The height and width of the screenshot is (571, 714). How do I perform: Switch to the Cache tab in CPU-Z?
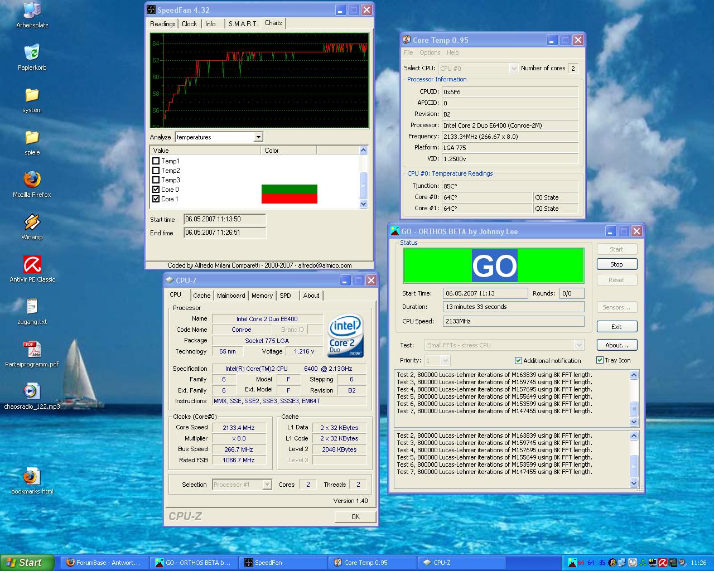click(202, 296)
